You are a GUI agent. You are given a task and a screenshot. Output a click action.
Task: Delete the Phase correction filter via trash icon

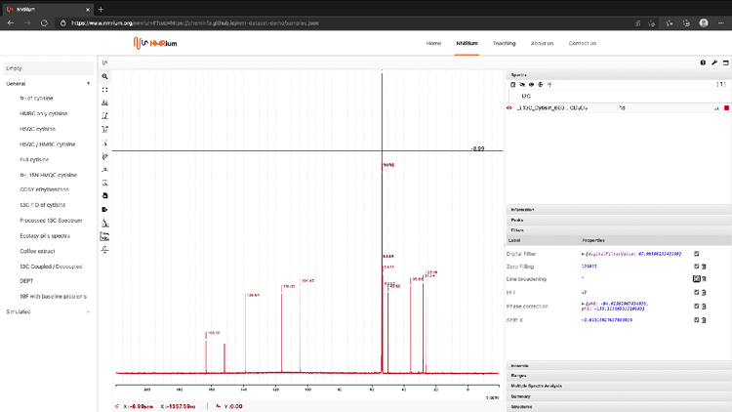pos(705,306)
